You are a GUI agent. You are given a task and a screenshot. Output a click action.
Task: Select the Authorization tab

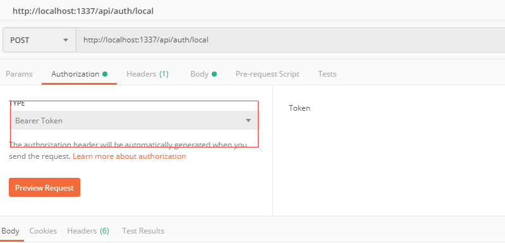tap(79, 74)
